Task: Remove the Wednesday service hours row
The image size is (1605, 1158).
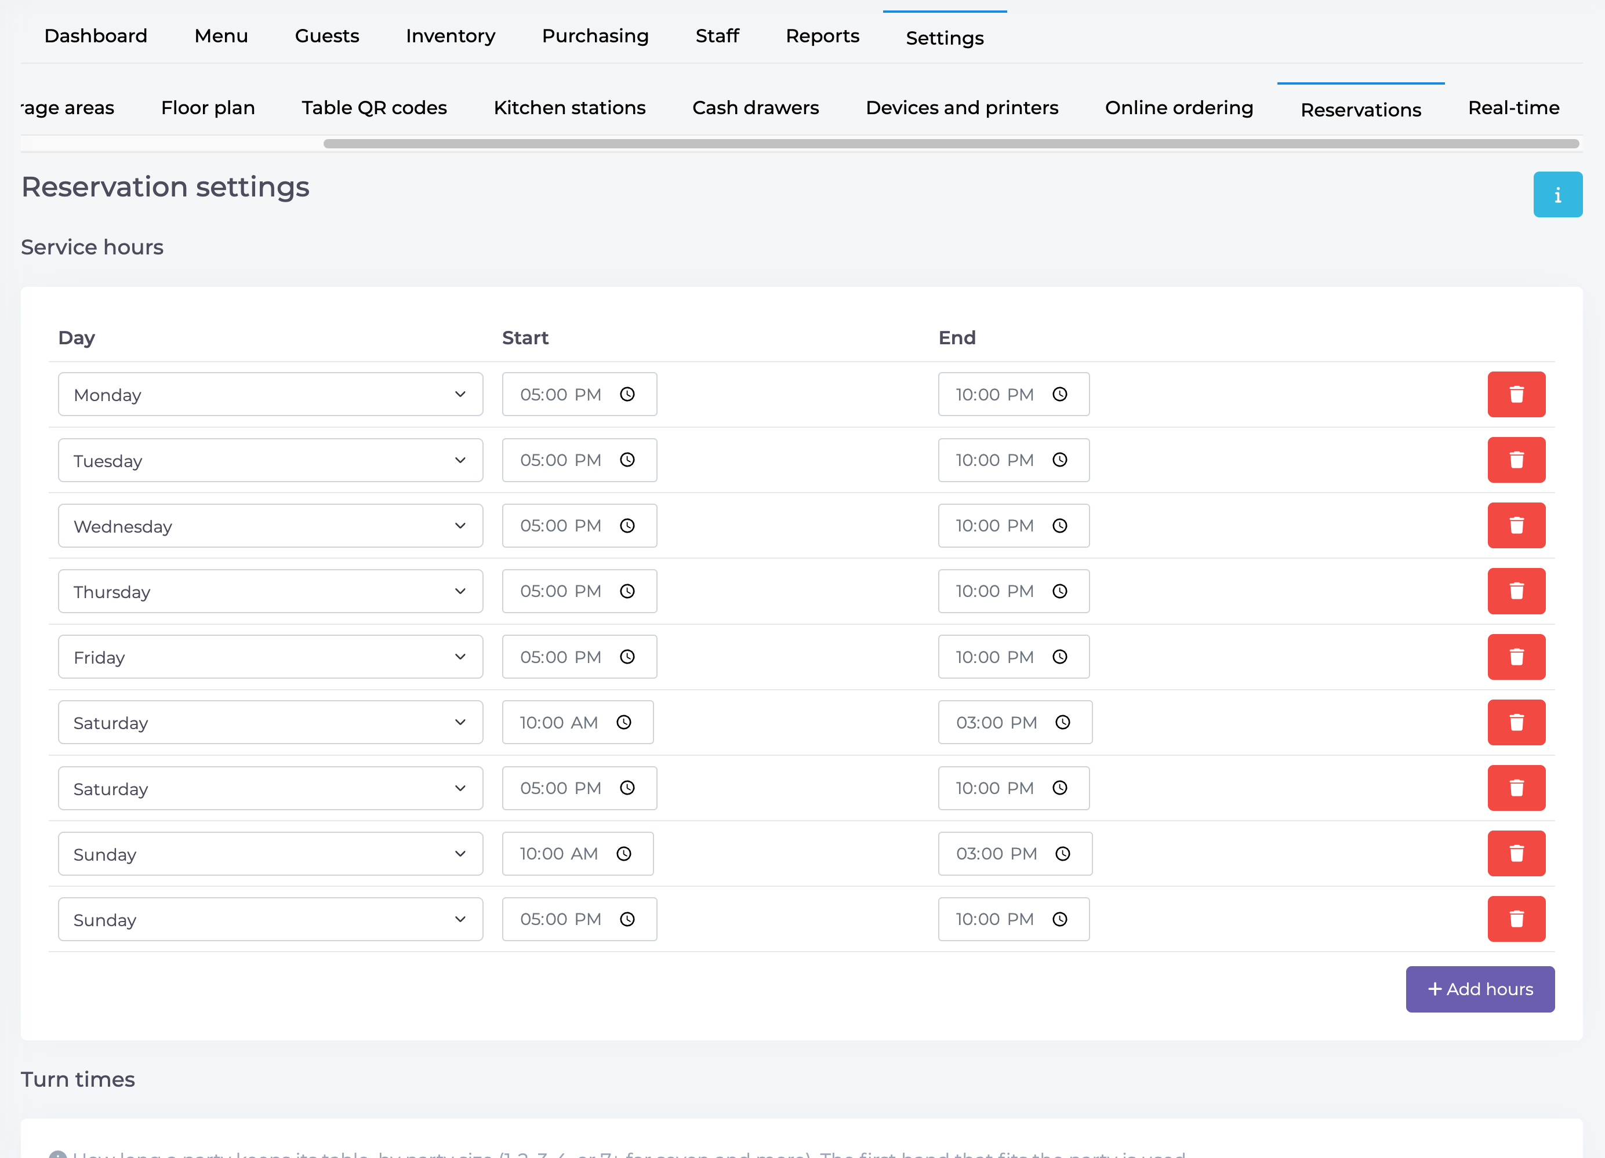Action: [x=1516, y=526]
